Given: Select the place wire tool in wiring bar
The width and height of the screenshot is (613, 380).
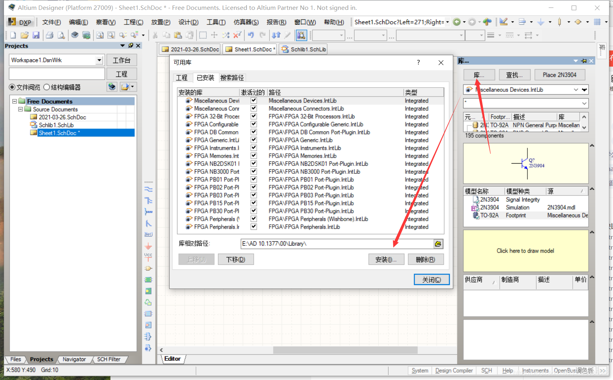Looking at the screenshot, I should [x=148, y=189].
